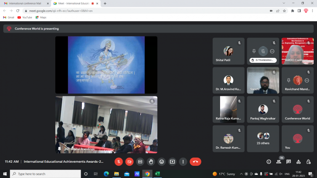Open the meeting details info icon
The height and width of the screenshot is (178, 317).
click(x=269, y=162)
